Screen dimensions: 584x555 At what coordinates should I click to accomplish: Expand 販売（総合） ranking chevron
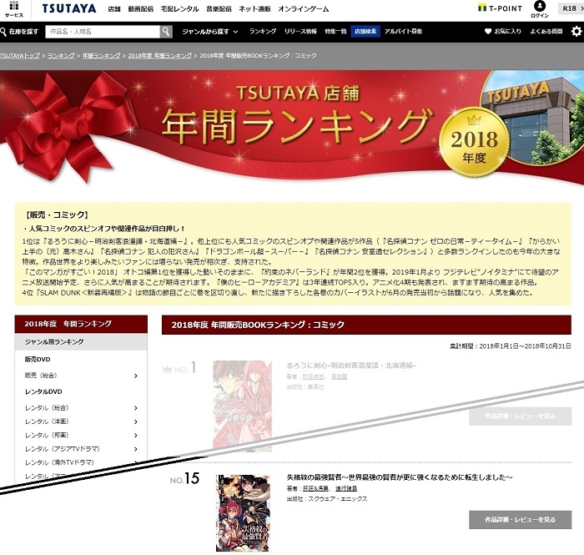click(136, 376)
